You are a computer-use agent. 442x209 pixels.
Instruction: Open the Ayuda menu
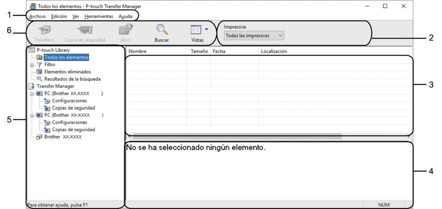(x=125, y=17)
